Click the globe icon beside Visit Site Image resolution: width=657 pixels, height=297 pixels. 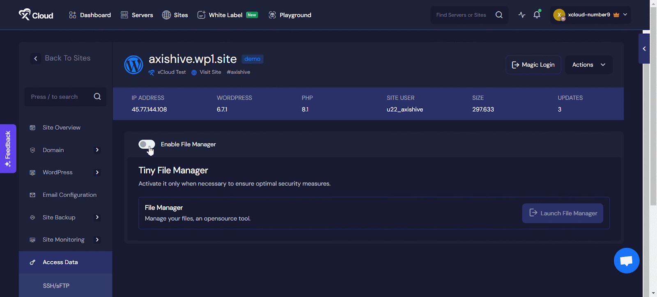click(x=194, y=73)
